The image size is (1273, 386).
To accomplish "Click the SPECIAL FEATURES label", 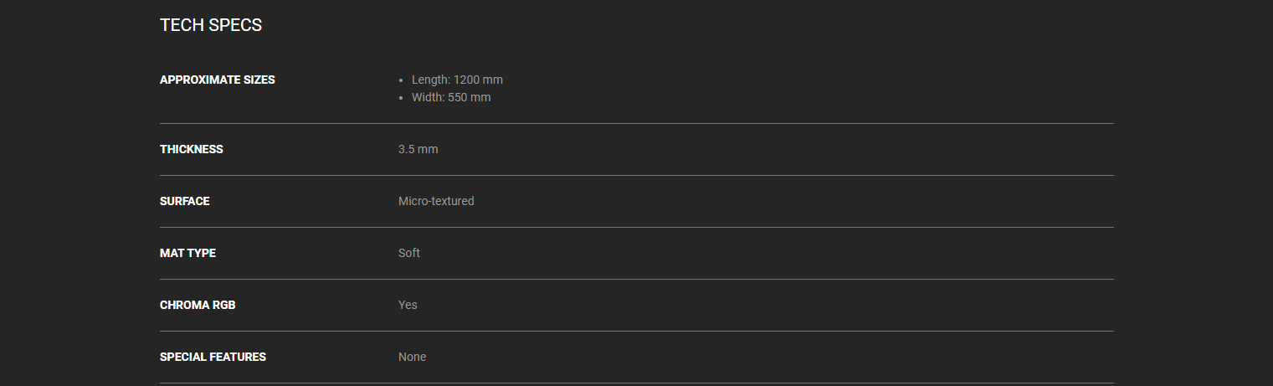I will 213,357.
